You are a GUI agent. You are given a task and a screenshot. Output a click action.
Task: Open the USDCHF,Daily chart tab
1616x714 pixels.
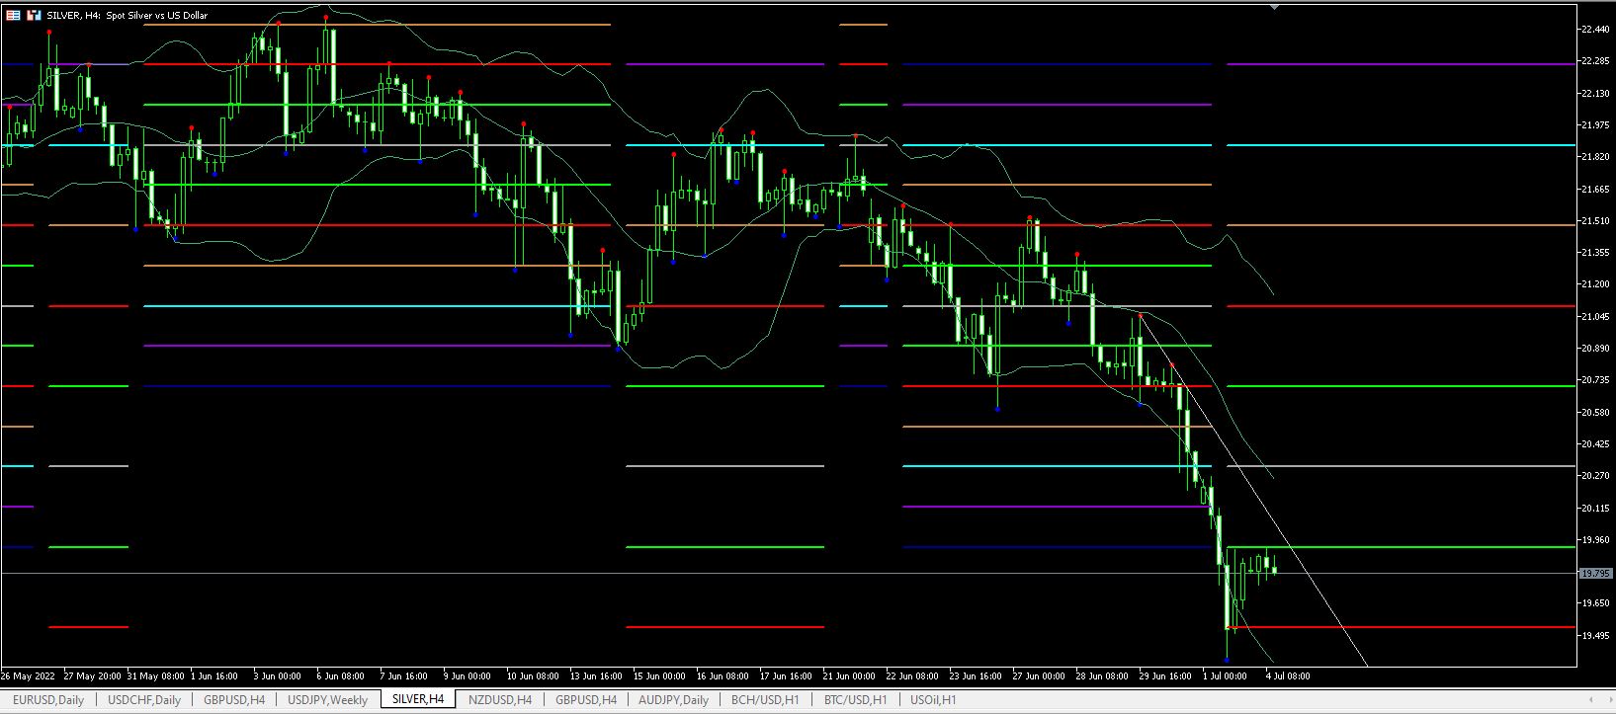144,699
